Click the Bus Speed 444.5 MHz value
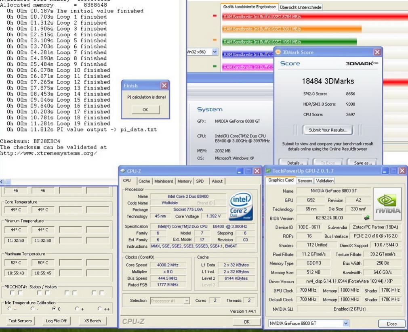408x332 pixels. coord(168,278)
